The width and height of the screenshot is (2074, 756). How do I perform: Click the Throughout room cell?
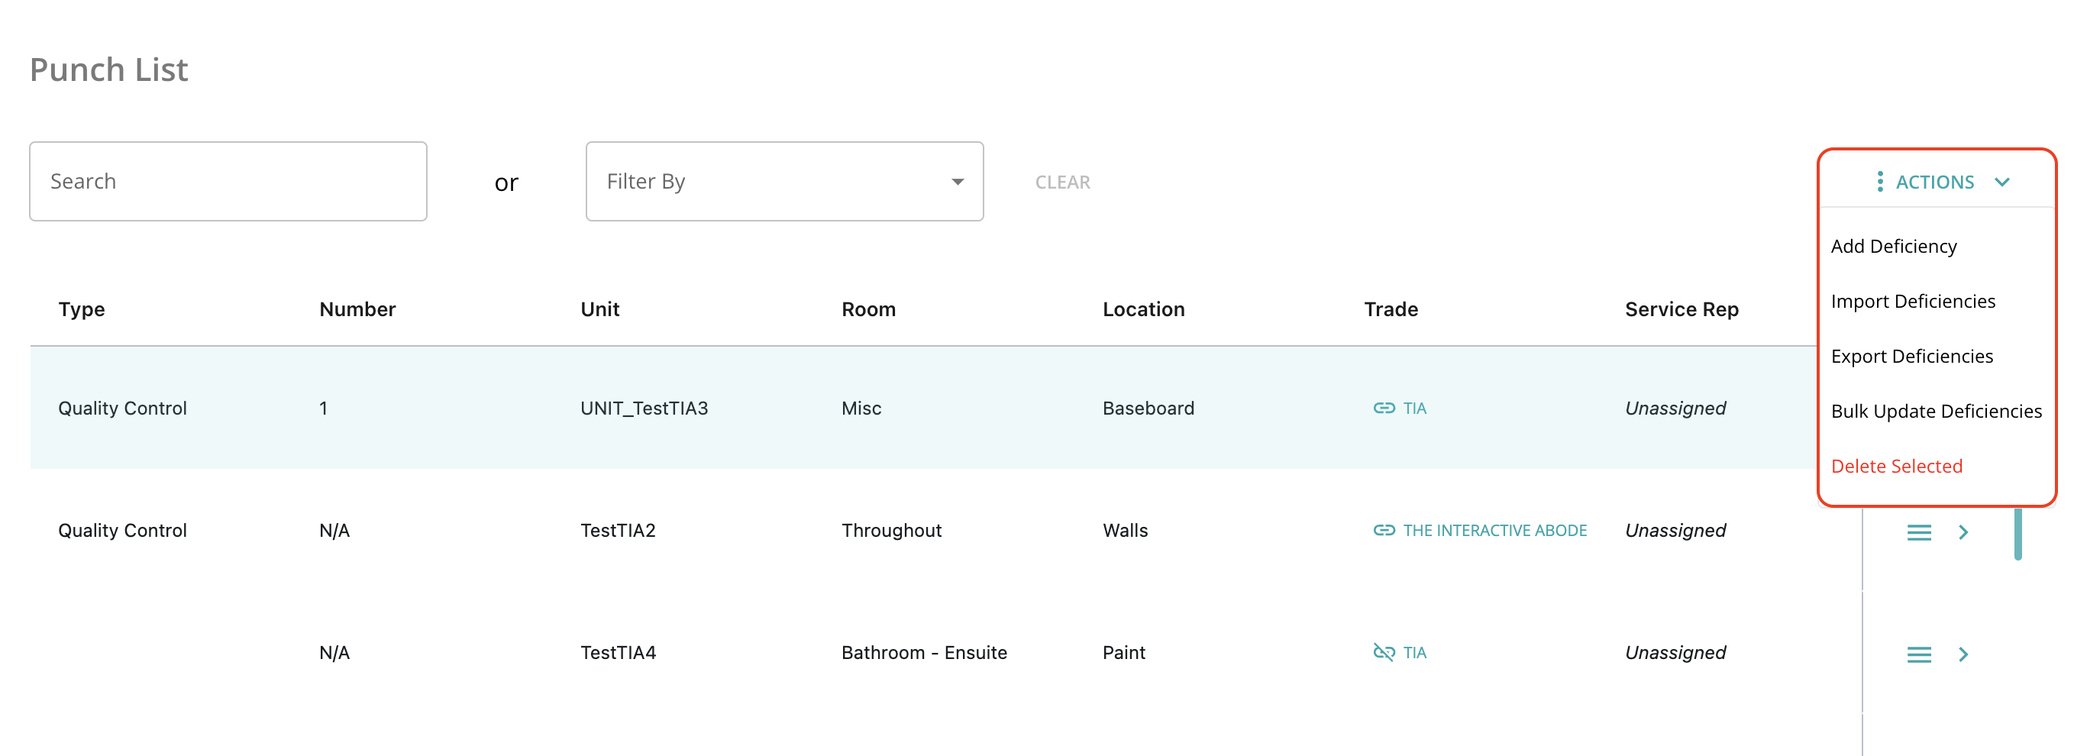891,531
